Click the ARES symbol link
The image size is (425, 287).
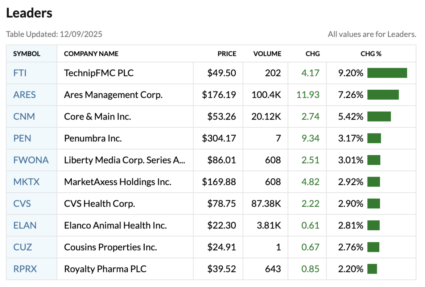coord(24,95)
